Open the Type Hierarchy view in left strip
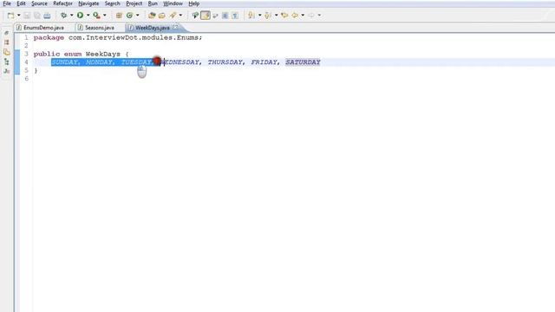 (6, 62)
